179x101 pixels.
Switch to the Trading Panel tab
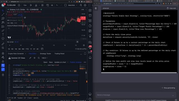(x=59, y=54)
